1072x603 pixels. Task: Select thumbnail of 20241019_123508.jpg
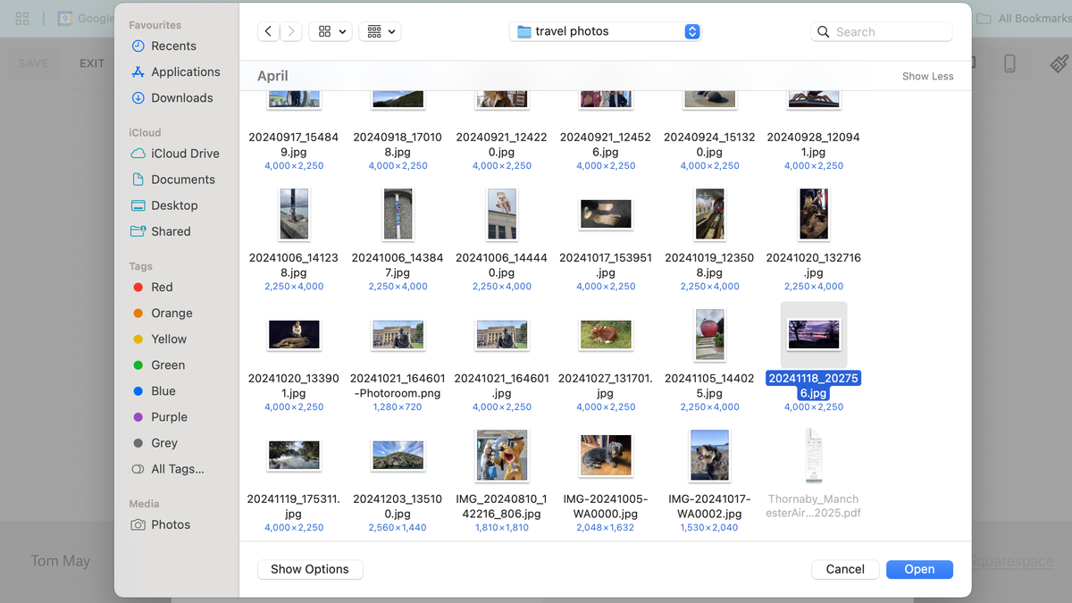click(x=709, y=214)
